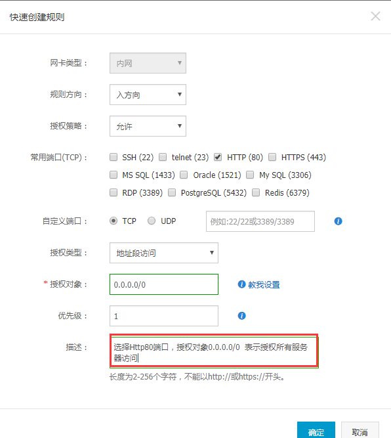Open the 网卡类型 dropdown showing 内网
391x438 pixels.
148,63
